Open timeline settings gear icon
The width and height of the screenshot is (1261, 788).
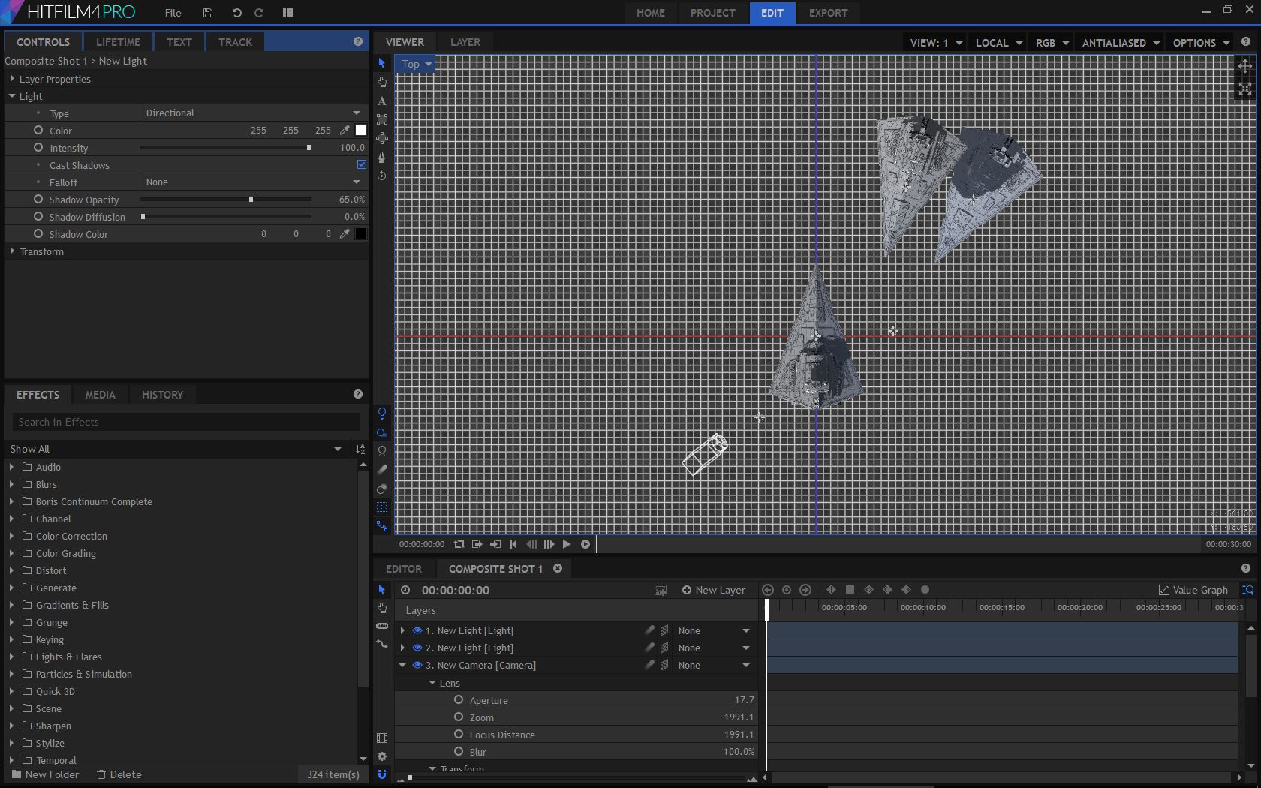(x=382, y=756)
